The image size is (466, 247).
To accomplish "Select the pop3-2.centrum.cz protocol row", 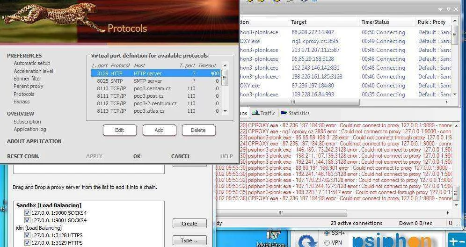I will [x=156, y=103].
